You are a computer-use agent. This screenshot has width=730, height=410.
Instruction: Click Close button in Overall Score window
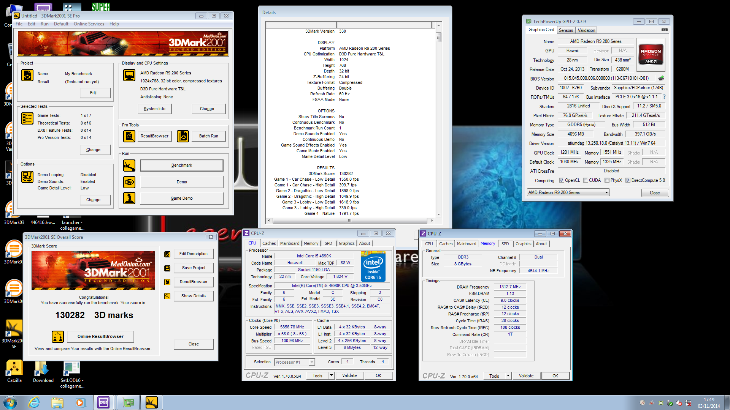pyautogui.click(x=194, y=344)
